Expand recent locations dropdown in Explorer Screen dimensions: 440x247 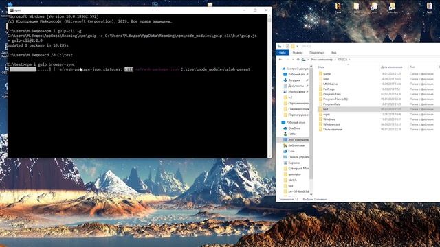click(293, 60)
